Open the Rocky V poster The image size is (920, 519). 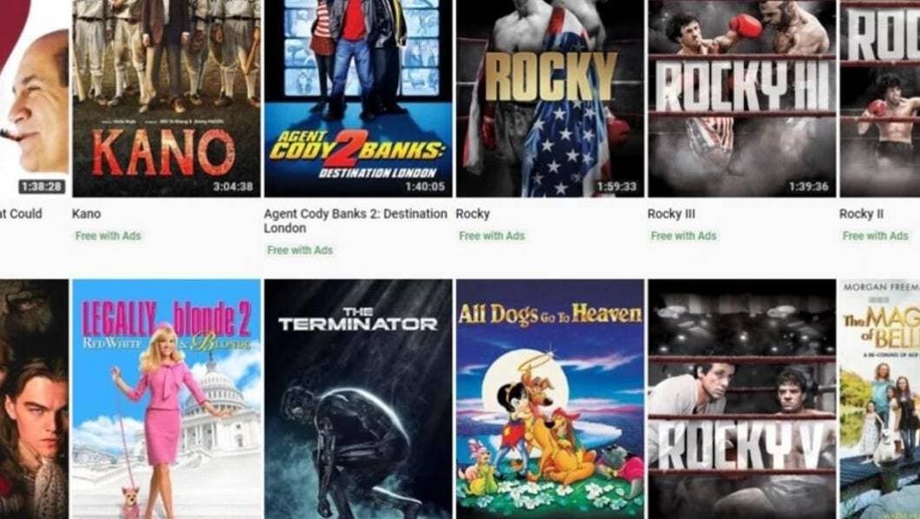[741, 398]
